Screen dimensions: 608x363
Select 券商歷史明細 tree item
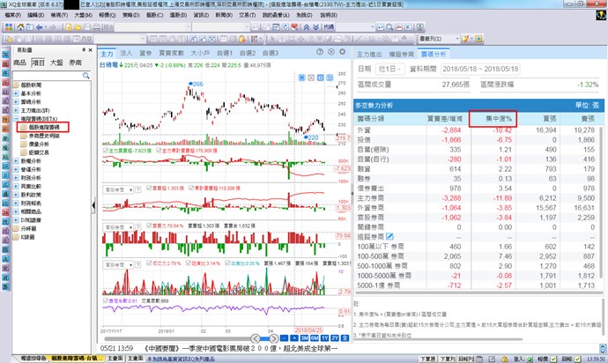[x=44, y=136]
